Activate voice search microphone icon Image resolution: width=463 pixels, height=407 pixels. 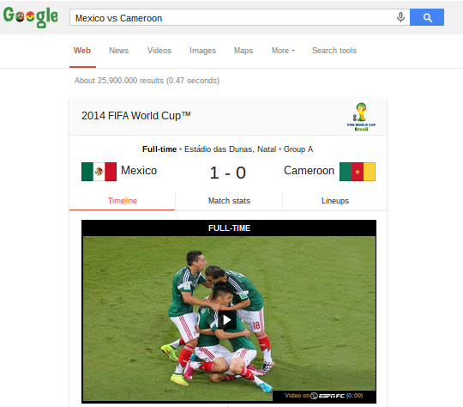click(x=400, y=17)
